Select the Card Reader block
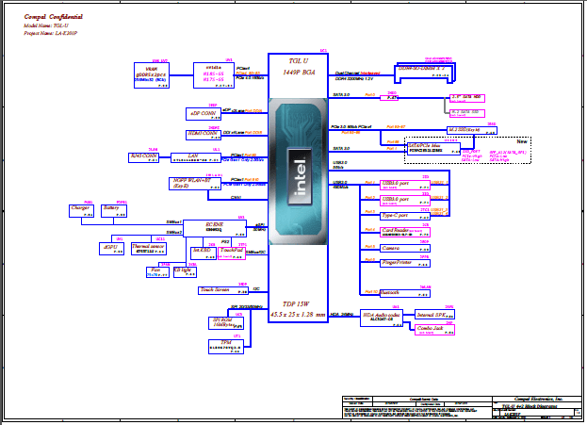Viewport: 587px width, 425px height. (393, 232)
